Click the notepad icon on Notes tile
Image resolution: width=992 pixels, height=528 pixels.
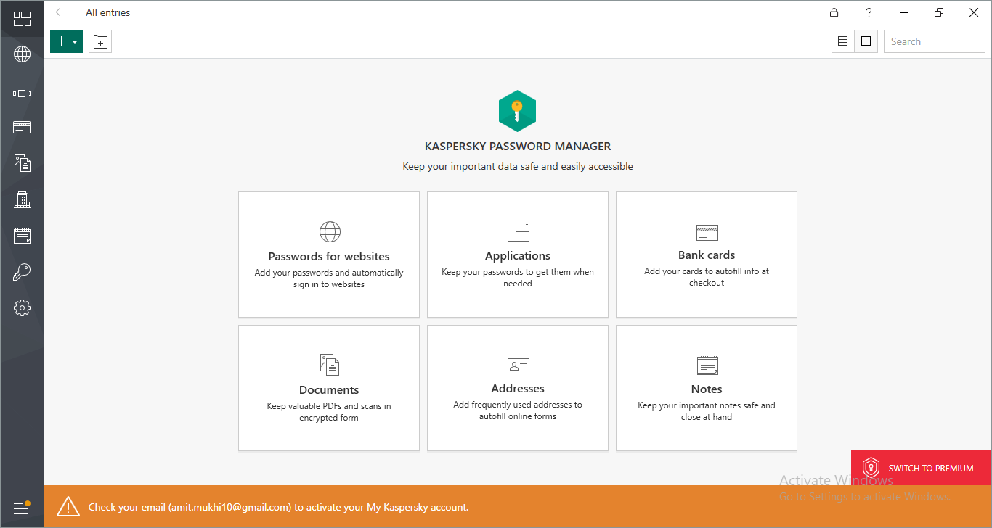click(707, 365)
